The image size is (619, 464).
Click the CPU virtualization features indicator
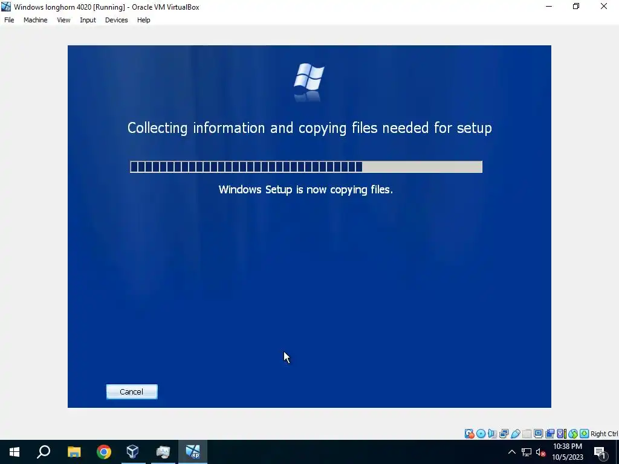[562, 434]
